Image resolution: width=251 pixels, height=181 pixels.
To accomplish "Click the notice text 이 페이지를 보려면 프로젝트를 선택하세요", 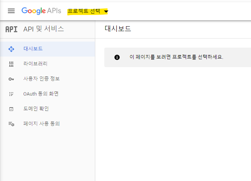I will (176, 57).
